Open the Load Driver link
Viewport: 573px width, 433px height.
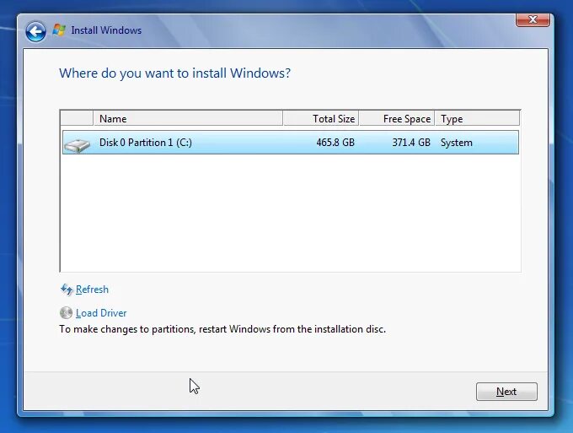(101, 313)
